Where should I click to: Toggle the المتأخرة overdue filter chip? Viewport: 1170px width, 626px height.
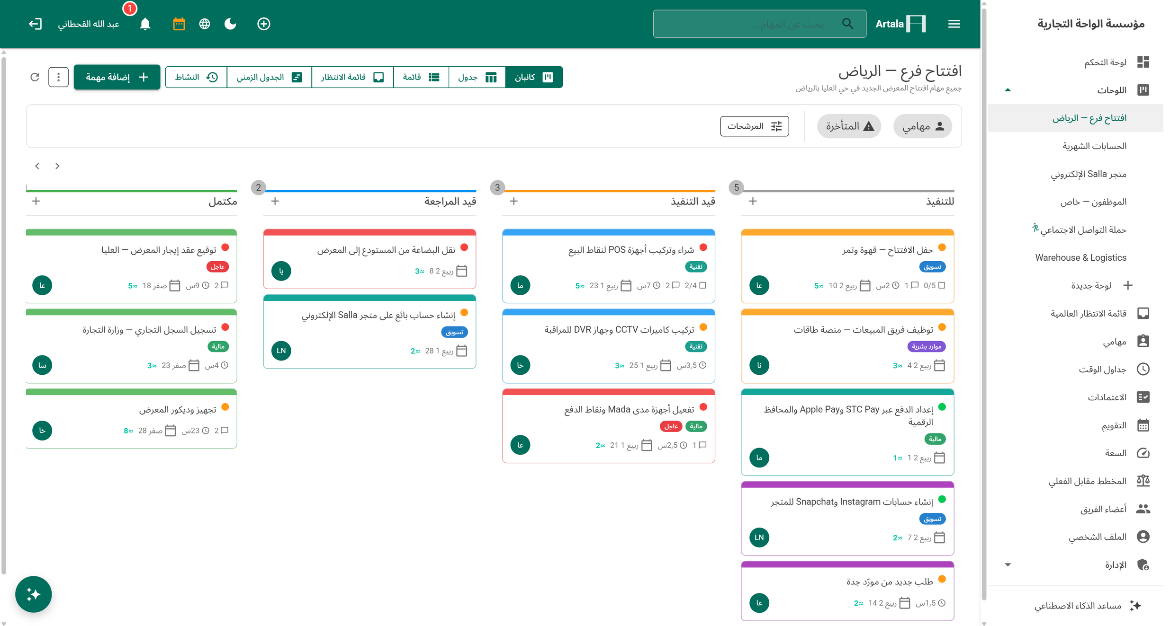tap(849, 126)
